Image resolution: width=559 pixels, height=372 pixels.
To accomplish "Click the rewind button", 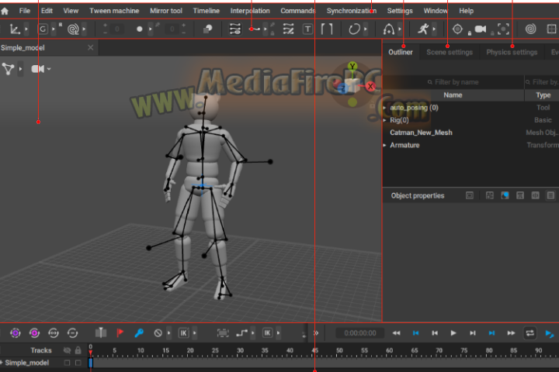I will [396, 332].
